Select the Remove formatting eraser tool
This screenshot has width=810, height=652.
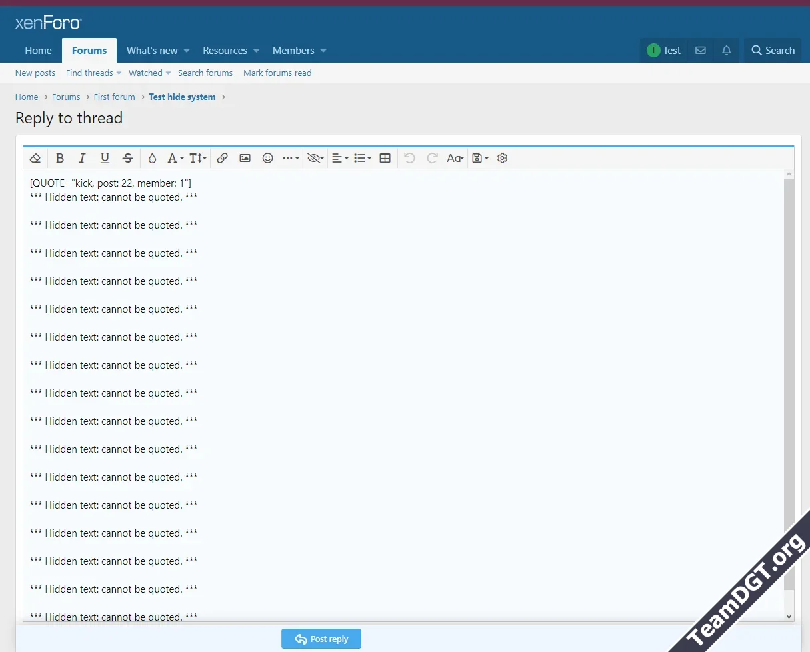click(x=35, y=158)
